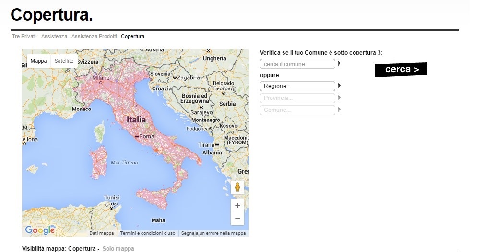Image resolution: width=497 pixels, height=252 pixels.
Task: Expand arrow beside Provincia field
Action: (x=339, y=98)
